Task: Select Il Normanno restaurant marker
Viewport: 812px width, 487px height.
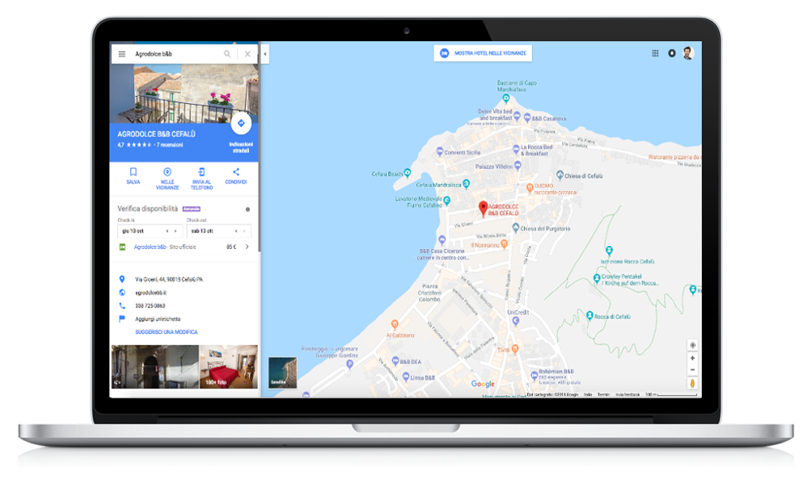Action: (x=504, y=243)
